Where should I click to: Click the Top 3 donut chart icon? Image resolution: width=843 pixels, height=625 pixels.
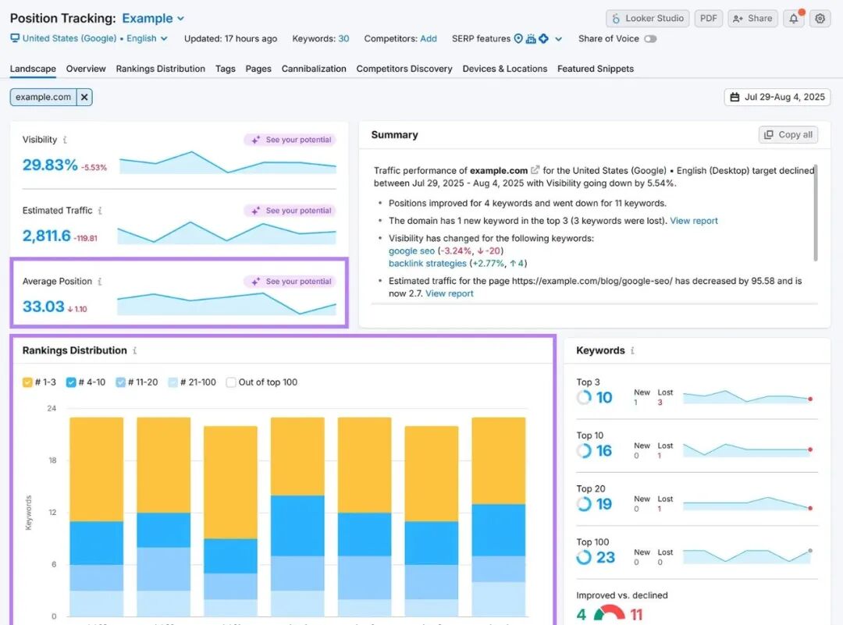584,398
